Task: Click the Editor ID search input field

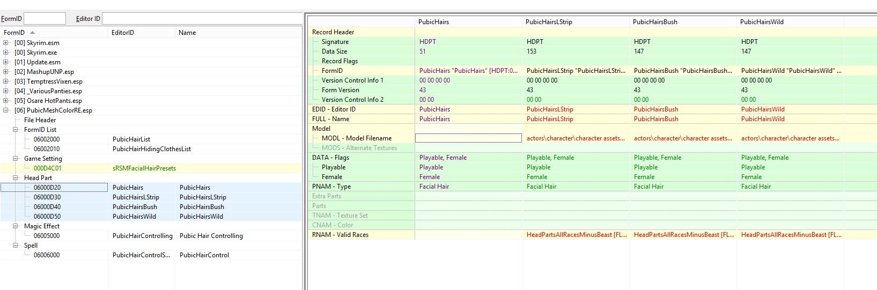Action: click(202, 19)
